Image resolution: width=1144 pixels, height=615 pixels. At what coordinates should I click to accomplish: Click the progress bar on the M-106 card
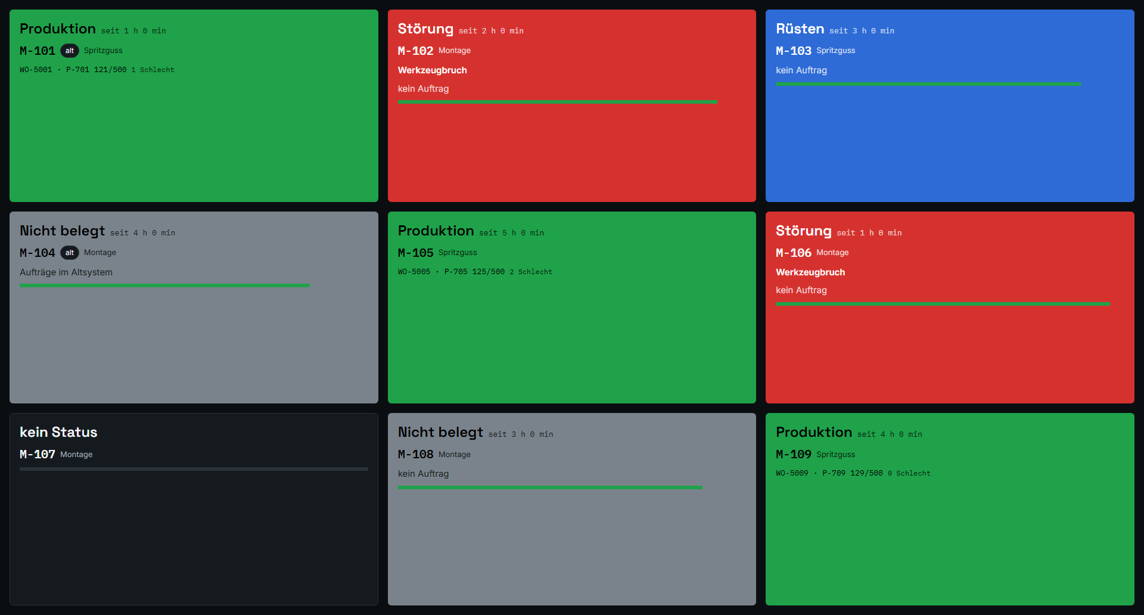[x=943, y=304]
